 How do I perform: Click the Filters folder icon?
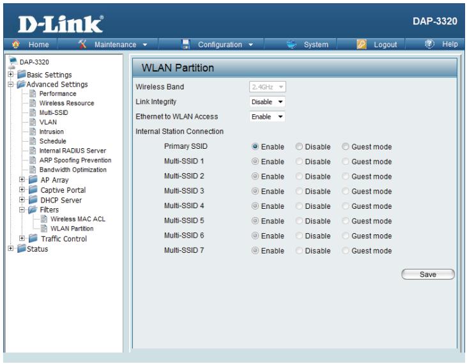33,210
